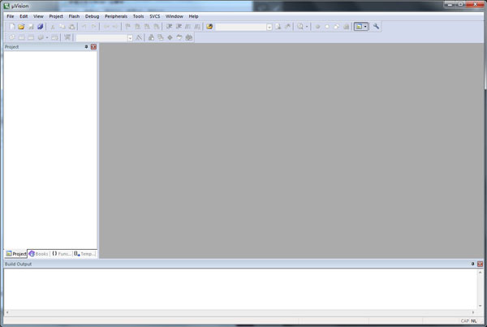Open the window layout dropdown arrow
487x327 pixels.
coord(366,27)
